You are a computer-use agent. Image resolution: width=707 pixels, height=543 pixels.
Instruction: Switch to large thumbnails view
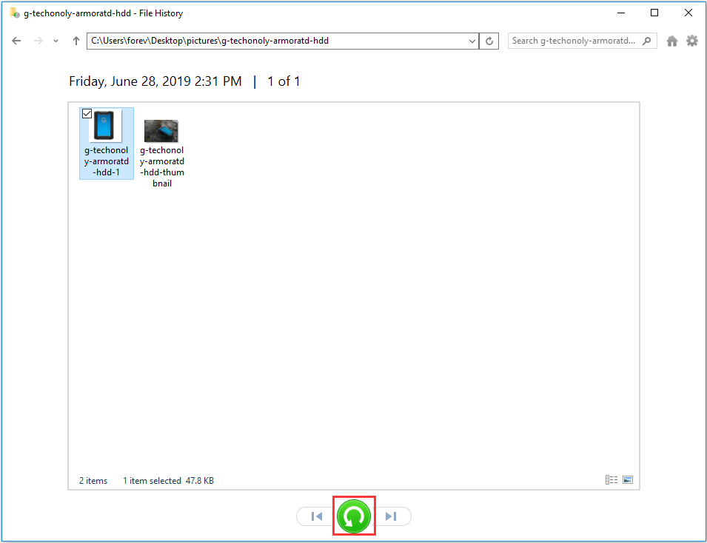click(x=628, y=479)
